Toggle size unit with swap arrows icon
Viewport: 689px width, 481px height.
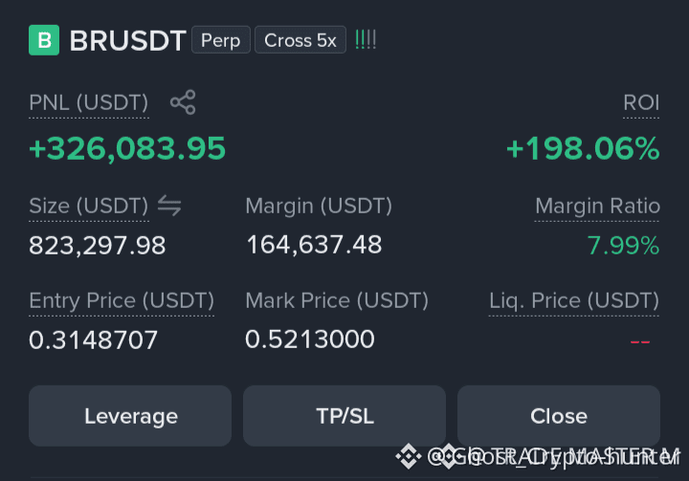click(x=169, y=206)
